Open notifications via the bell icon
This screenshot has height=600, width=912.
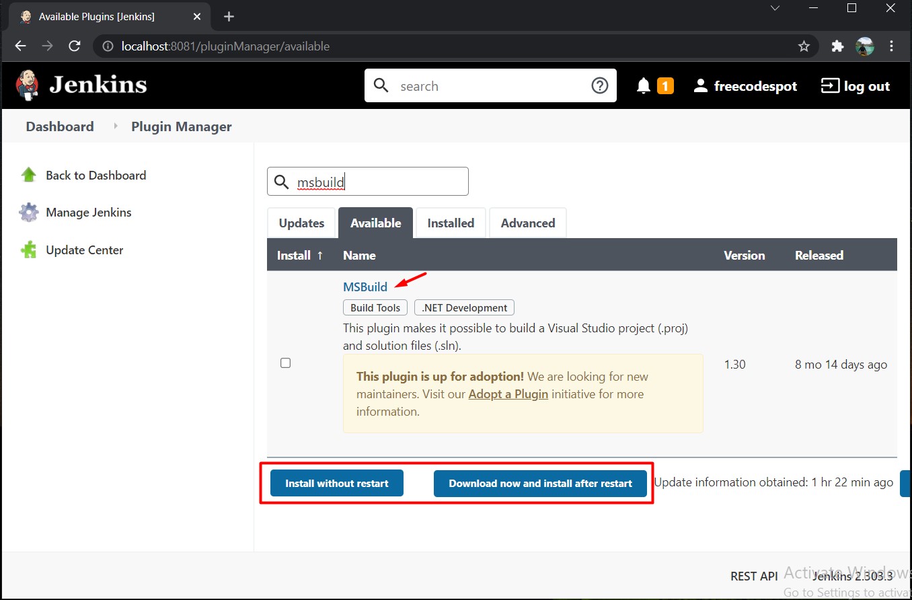tap(644, 86)
